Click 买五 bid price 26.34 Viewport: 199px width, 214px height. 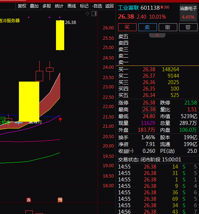point(149,95)
